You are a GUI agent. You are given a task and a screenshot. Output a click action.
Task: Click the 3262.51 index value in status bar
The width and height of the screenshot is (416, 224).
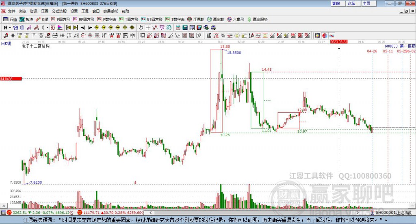pos(19,213)
